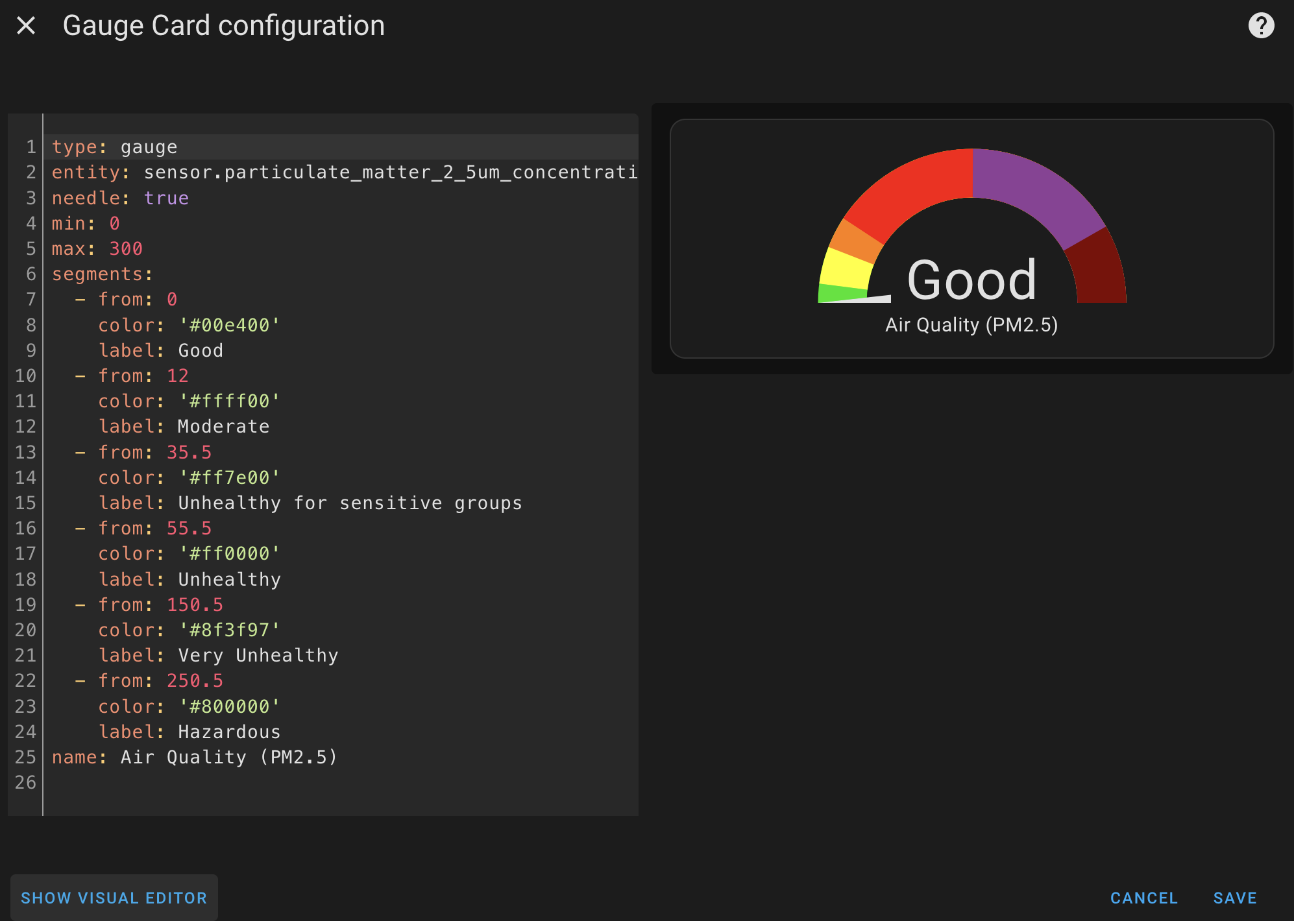1294x921 pixels.
Task: Click the 'Good' gauge value text
Action: [x=971, y=280]
